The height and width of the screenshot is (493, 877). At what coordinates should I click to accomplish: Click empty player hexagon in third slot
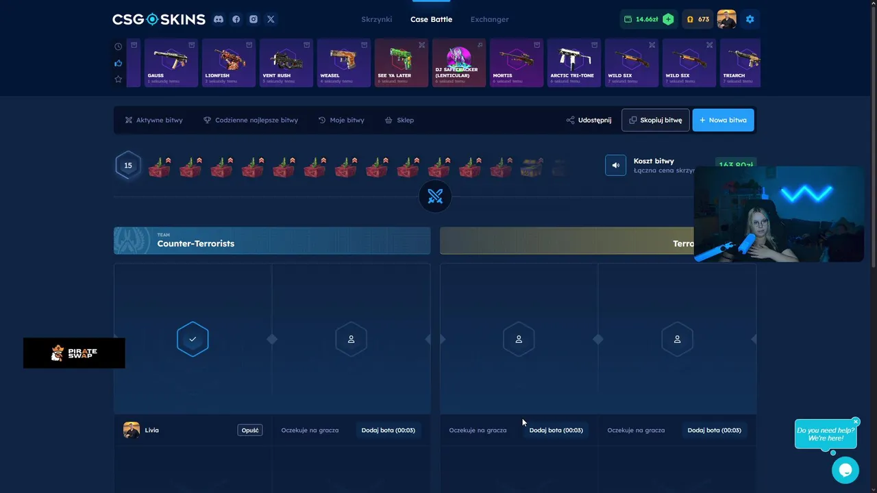[519, 339]
